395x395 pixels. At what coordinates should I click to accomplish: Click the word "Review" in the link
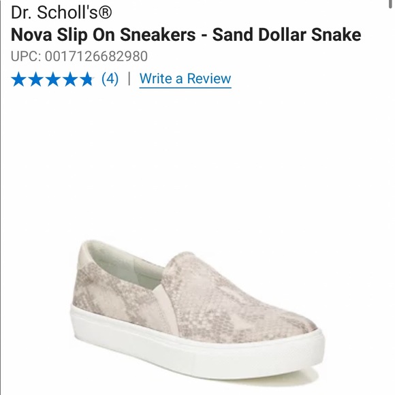click(x=209, y=78)
